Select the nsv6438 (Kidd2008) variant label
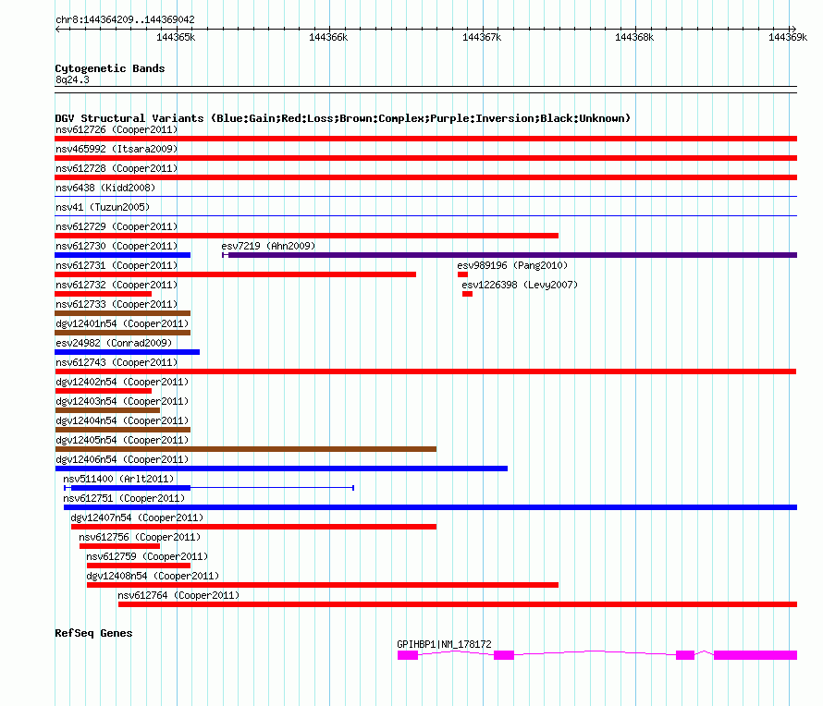 pos(105,188)
